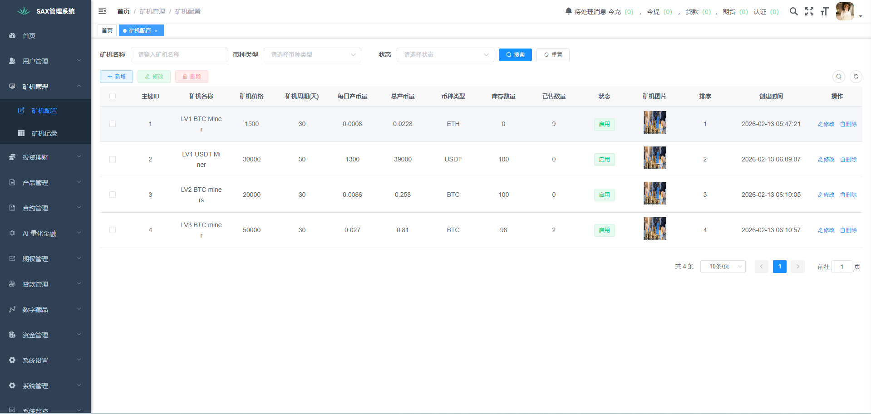Screen dimensions: 871x414
Task: Delete the LV2 BTC miners row
Action: pos(848,195)
